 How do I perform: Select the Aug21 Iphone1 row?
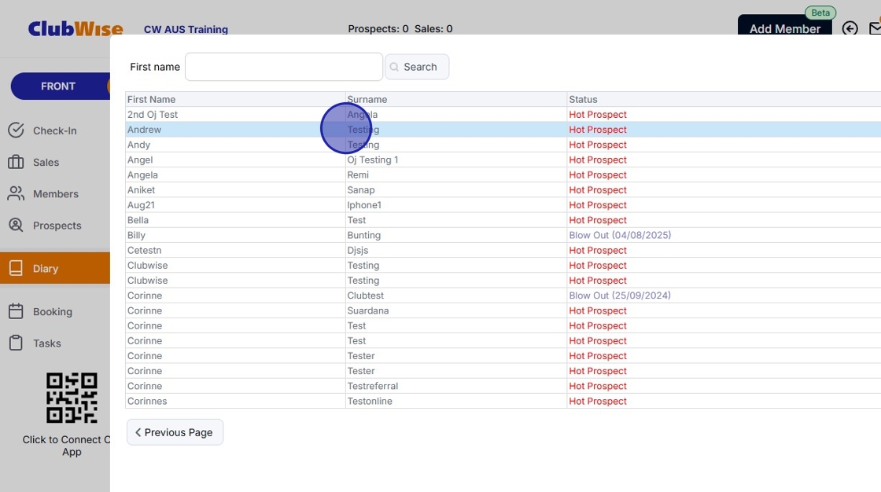[503, 206]
